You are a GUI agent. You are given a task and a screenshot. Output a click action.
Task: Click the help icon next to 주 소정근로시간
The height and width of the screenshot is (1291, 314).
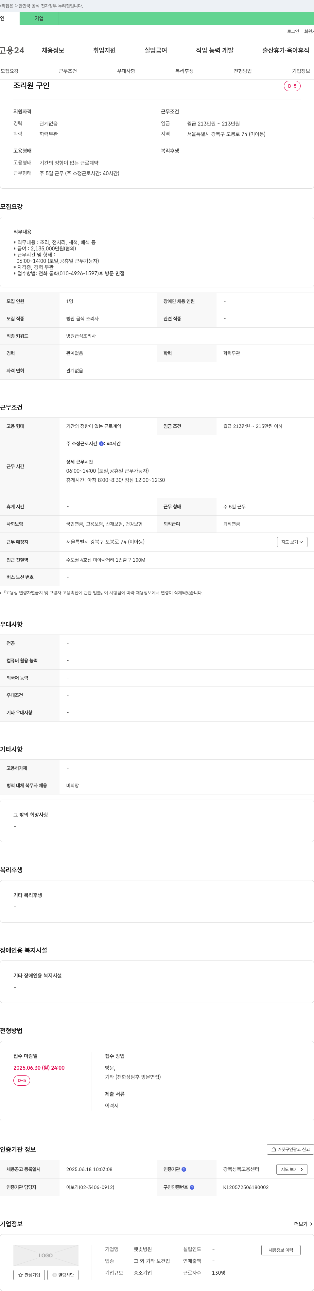(101, 444)
